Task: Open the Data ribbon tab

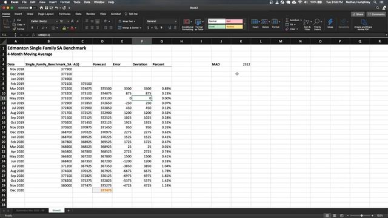Action: pyautogui.click(x=78, y=14)
